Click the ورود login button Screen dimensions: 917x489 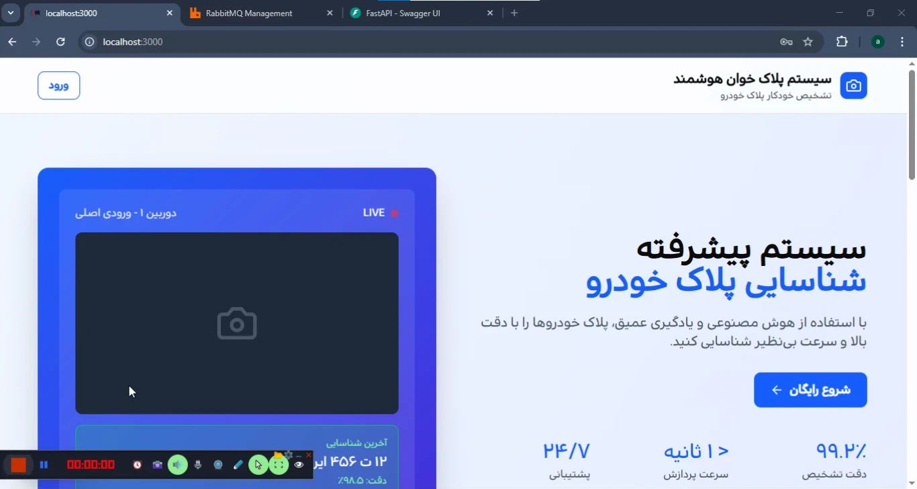pyautogui.click(x=58, y=85)
